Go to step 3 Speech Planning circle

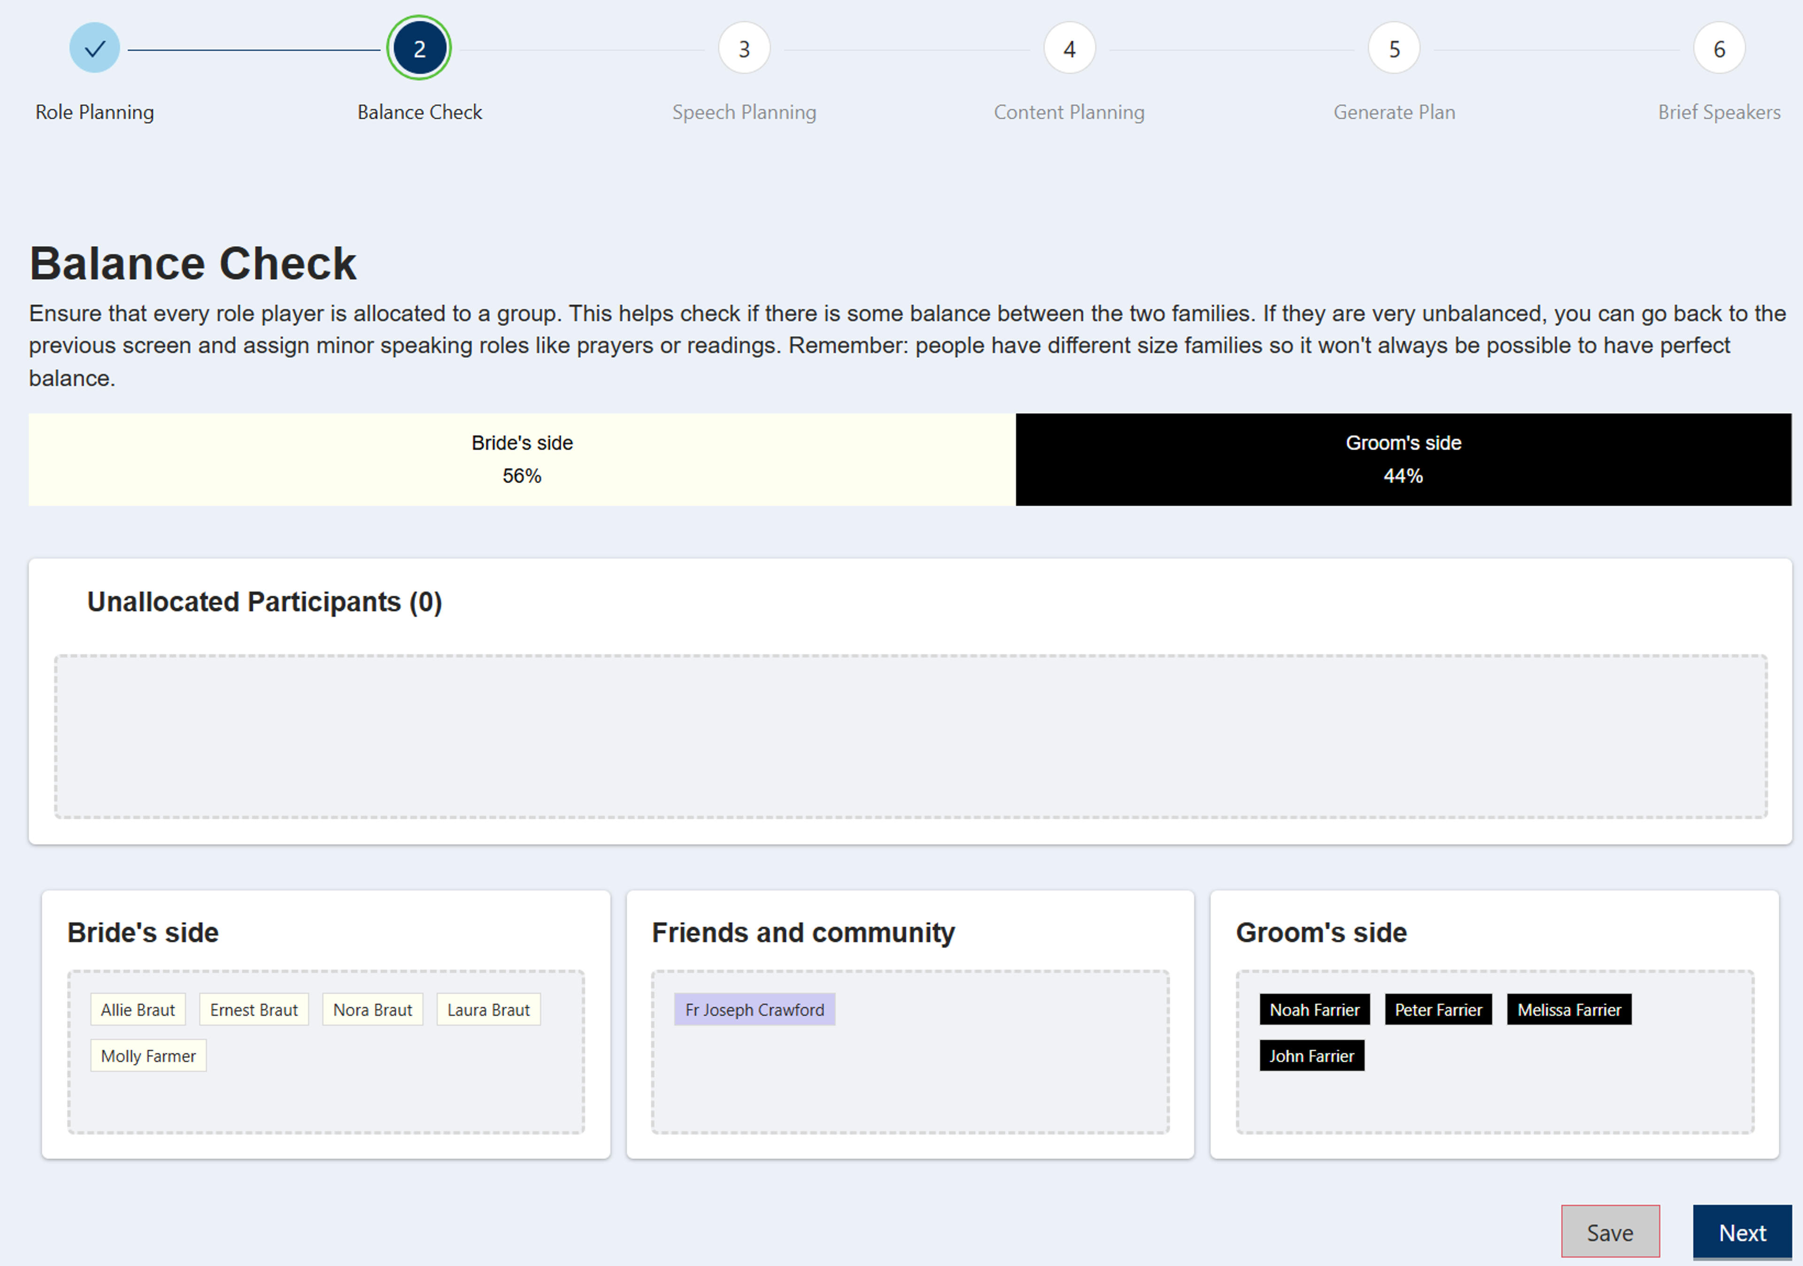745,49
